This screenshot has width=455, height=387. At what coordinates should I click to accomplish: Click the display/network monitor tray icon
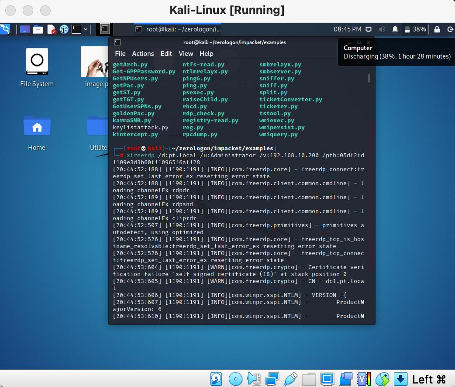[369, 29]
